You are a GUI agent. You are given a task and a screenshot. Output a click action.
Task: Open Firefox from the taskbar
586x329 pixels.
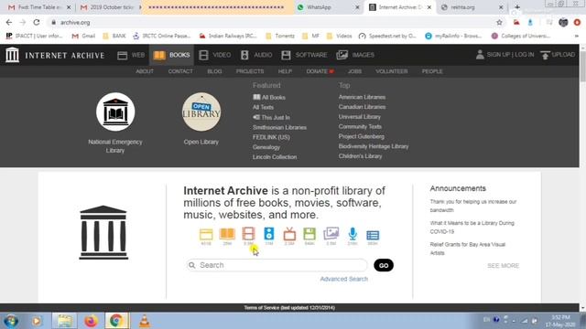(91, 321)
